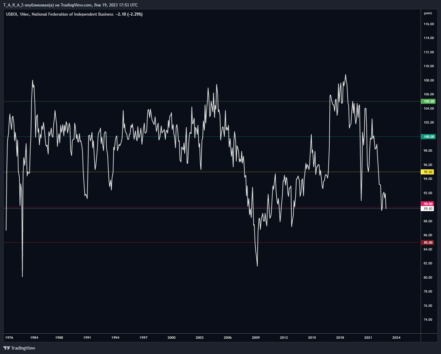Screen dimensions: 441x354
Task: Click the 2006 time axis label
Action: point(227,338)
